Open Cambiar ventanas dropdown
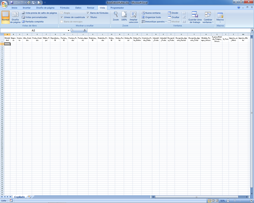This screenshot has height=203, width=254. click(208, 18)
